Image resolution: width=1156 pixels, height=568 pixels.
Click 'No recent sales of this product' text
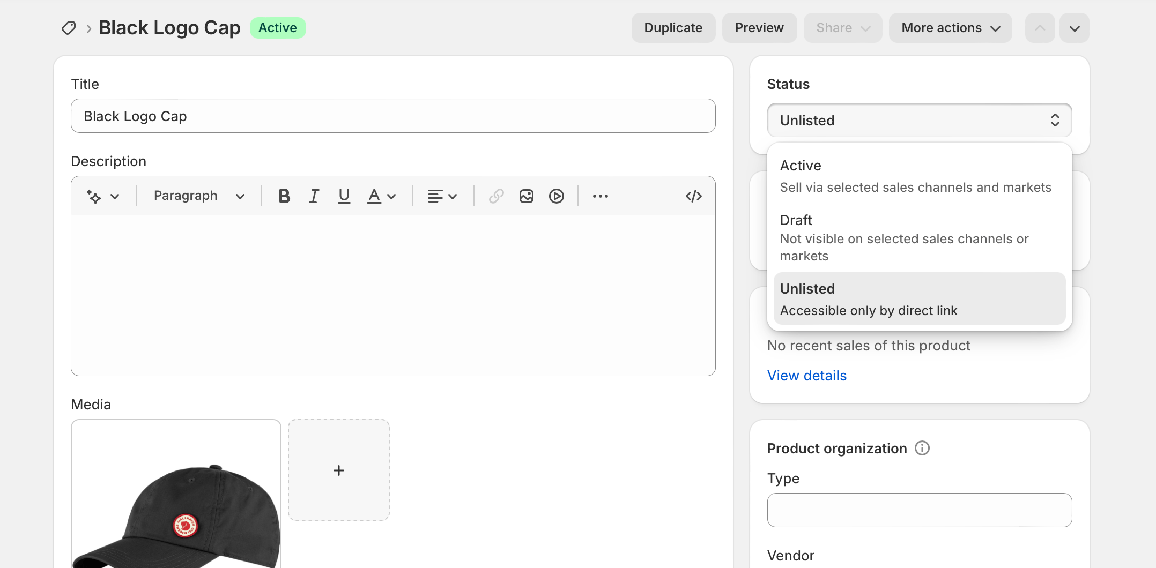pos(869,346)
